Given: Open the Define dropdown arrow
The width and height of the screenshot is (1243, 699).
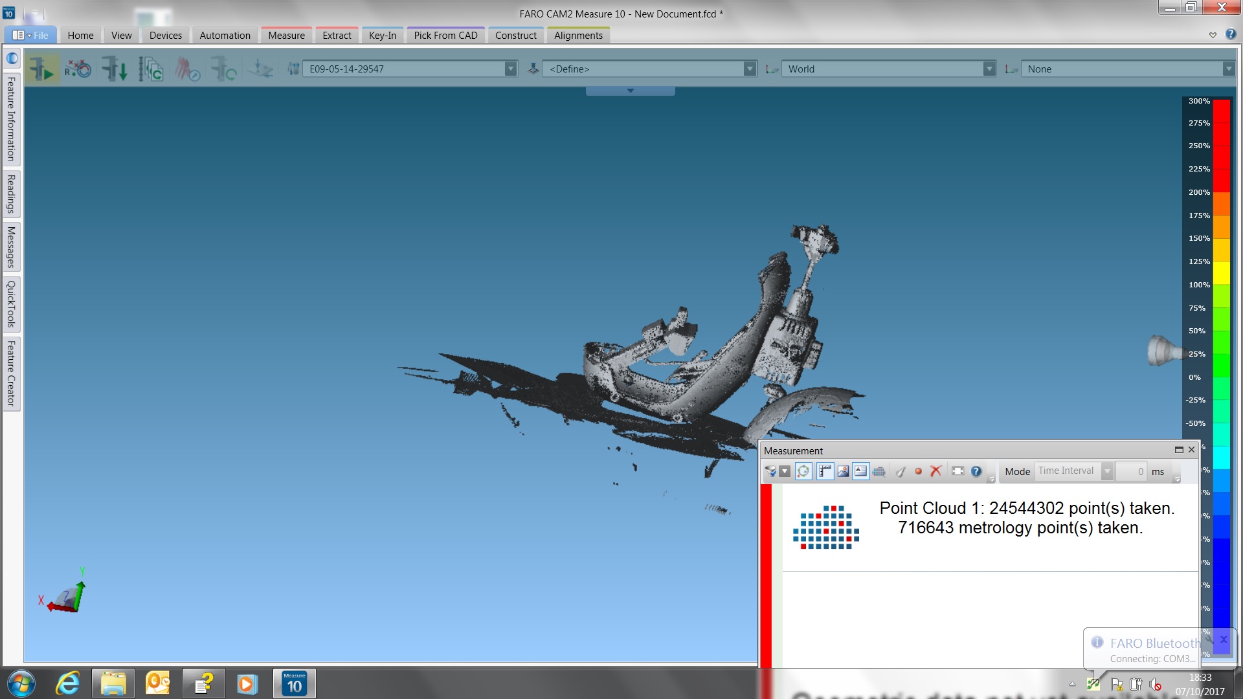Looking at the screenshot, I should coord(750,69).
